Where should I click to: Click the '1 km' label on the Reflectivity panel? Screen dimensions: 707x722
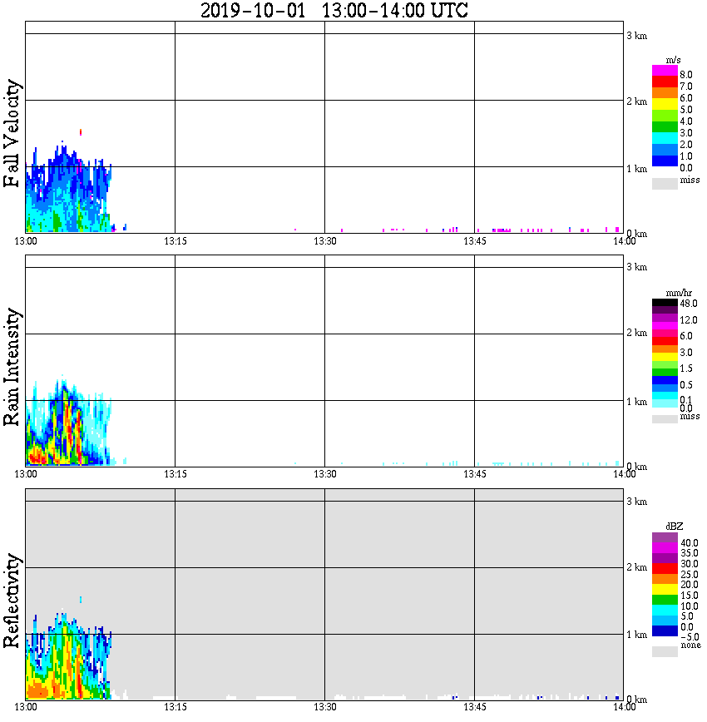pos(636,635)
